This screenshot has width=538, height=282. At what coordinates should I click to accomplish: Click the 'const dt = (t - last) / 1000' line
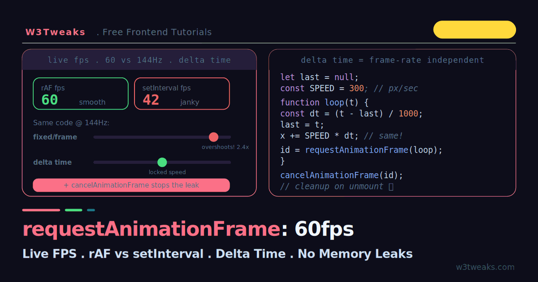(x=351, y=114)
